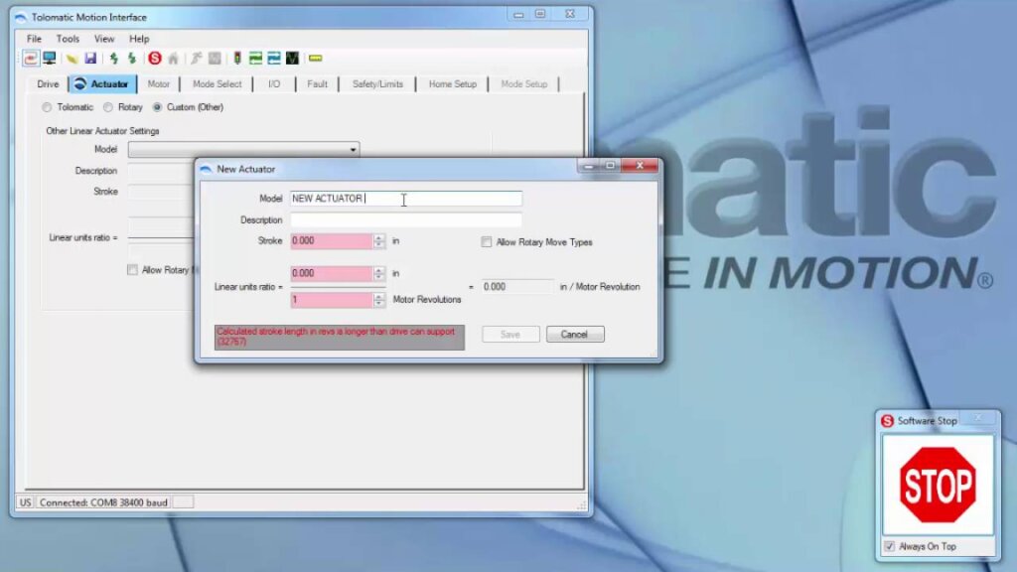The image size is (1017, 572).
Task: Click the red Software Stop toolbar icon
Action: pyautogui.click(x=154, y=59)
